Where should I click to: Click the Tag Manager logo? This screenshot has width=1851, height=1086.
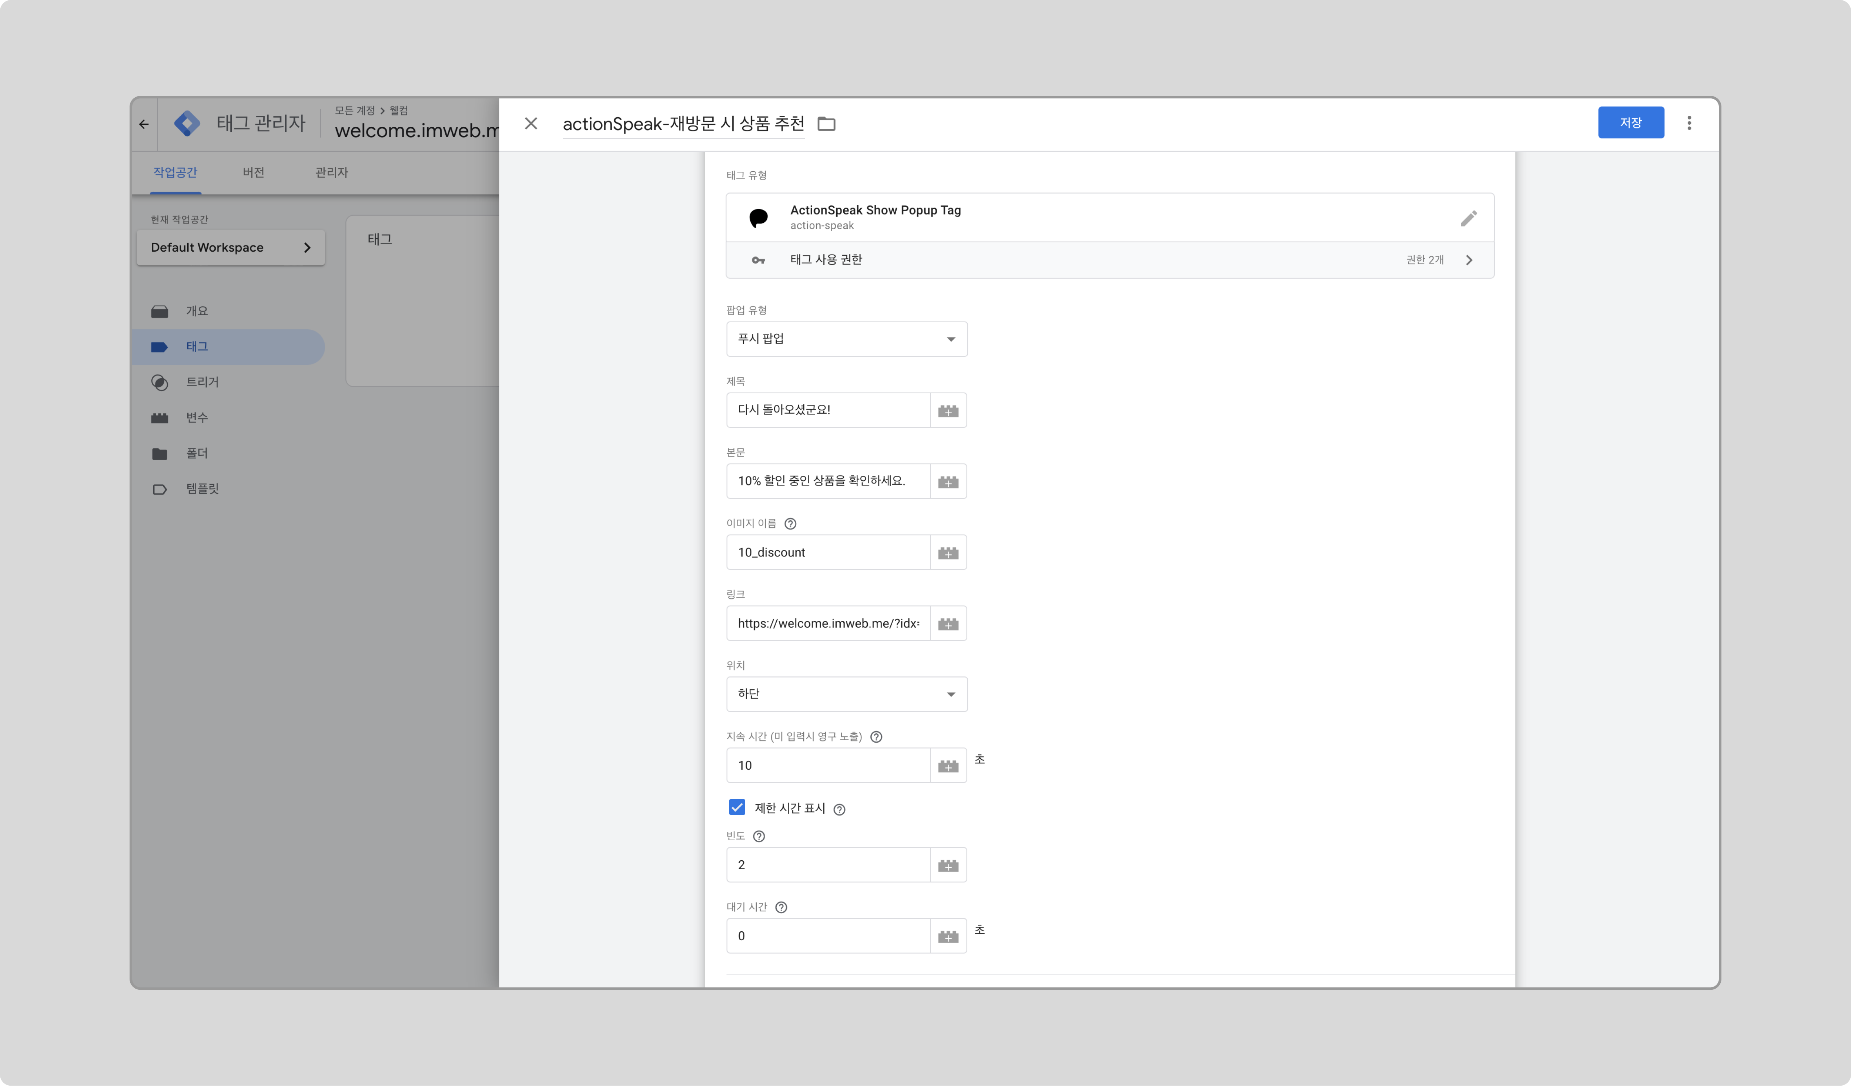pos(187,123)
